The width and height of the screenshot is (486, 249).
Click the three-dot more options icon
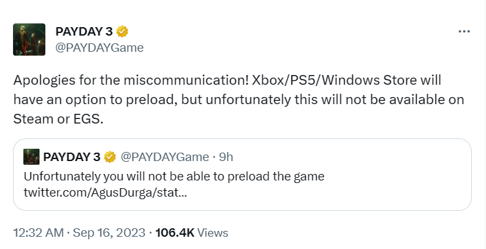pos(464,32)
